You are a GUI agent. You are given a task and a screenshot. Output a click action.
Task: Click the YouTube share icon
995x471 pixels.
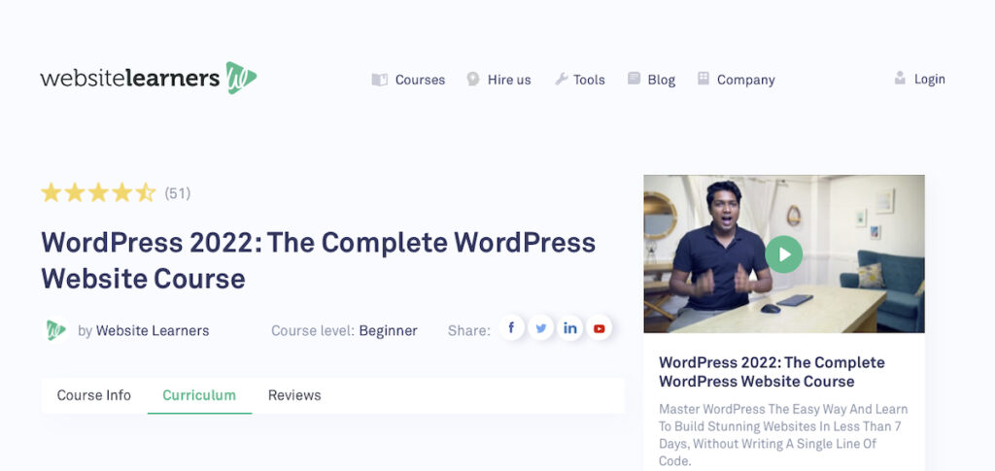pos(599,327)
